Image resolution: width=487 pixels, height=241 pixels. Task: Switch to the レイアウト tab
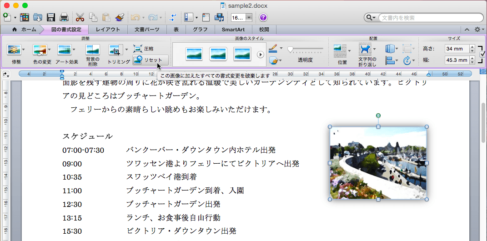(108, 30)
